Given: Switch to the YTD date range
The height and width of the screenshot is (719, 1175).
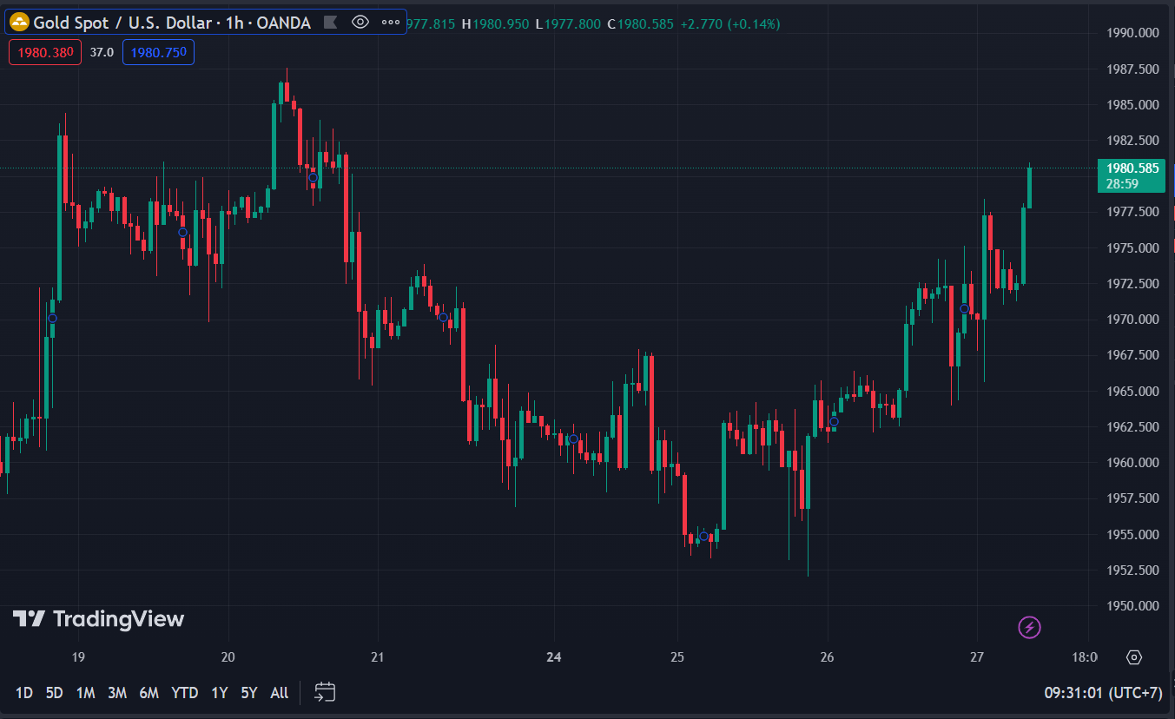Looking at the screenshot, I should 184,693.
